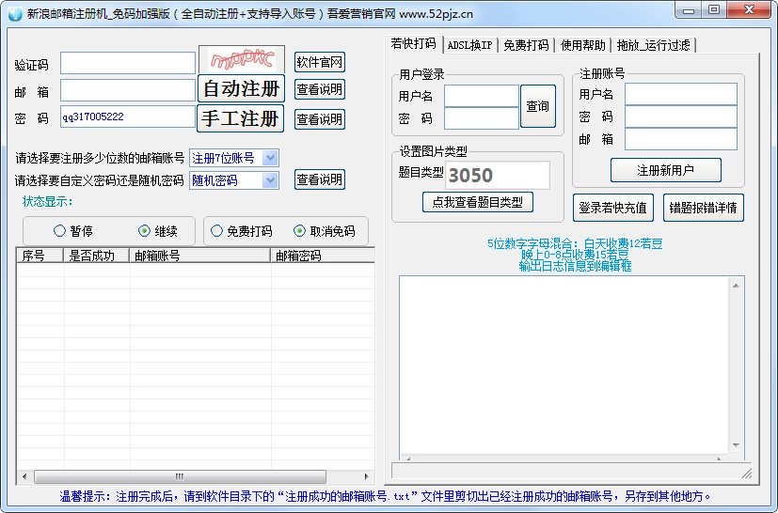
Task: Open the 注册7位账号 dropdown
Action: pyautogui.click(x=234, y=158)
